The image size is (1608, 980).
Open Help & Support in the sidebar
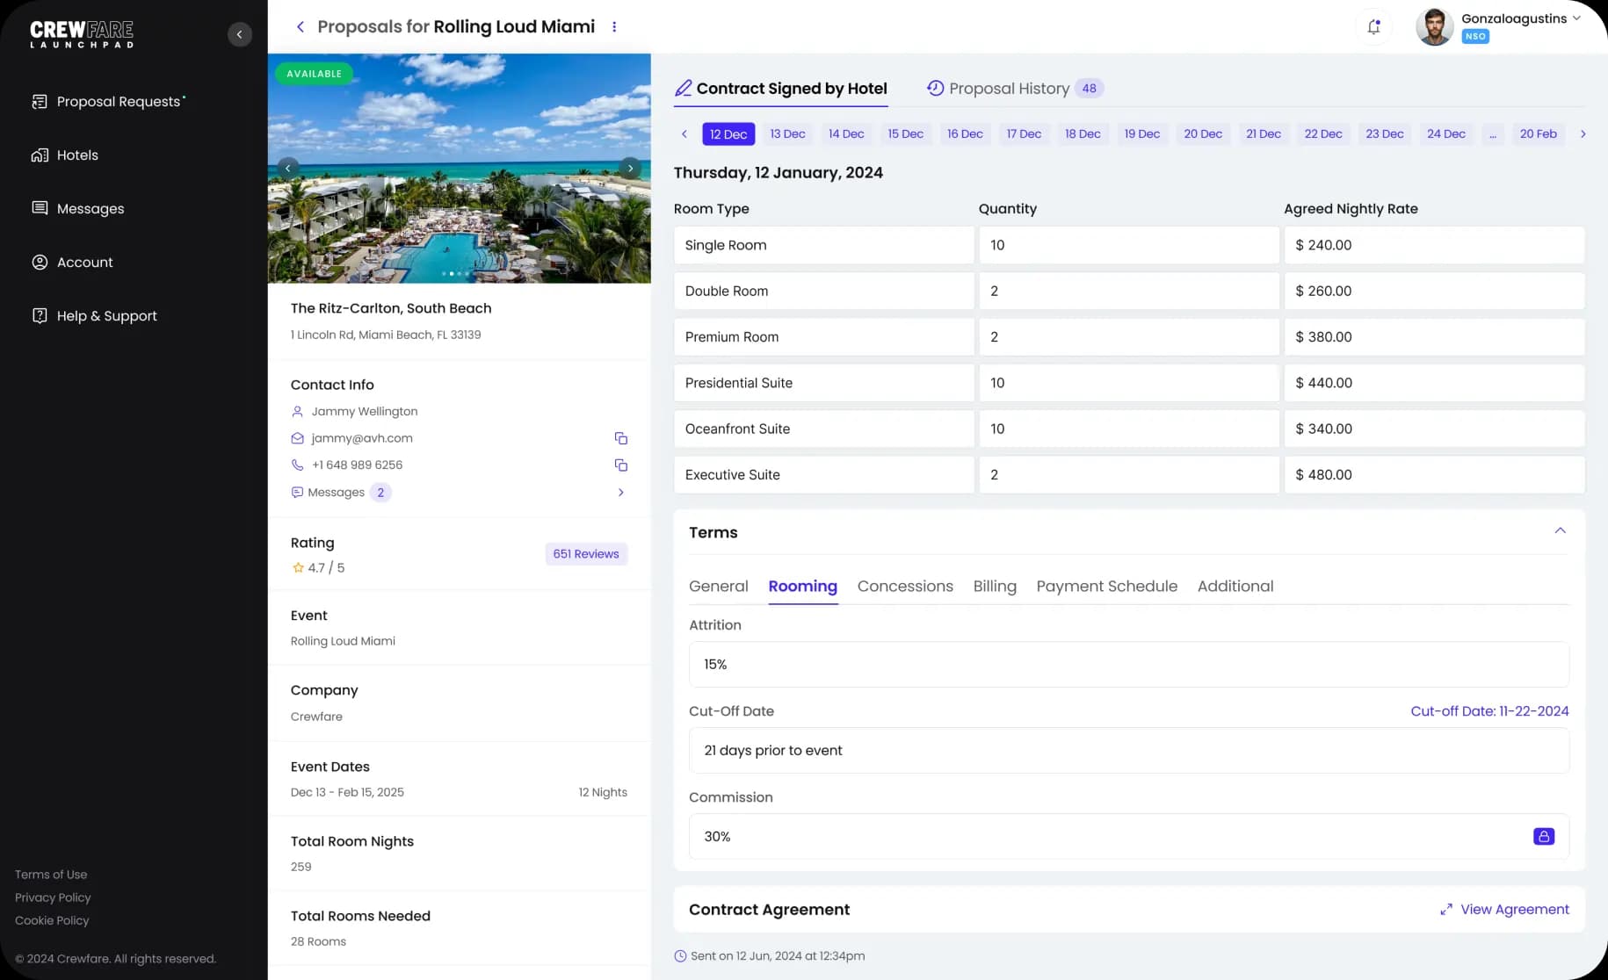94,316
